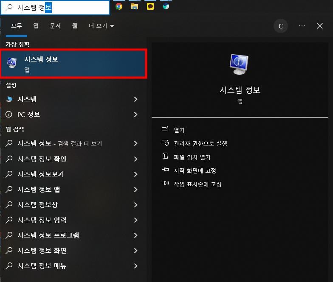Image resolution: width=333 pixels, height=282 pixels.
Task: Choose 파일 위치 열기
Action: coord(192,157)
